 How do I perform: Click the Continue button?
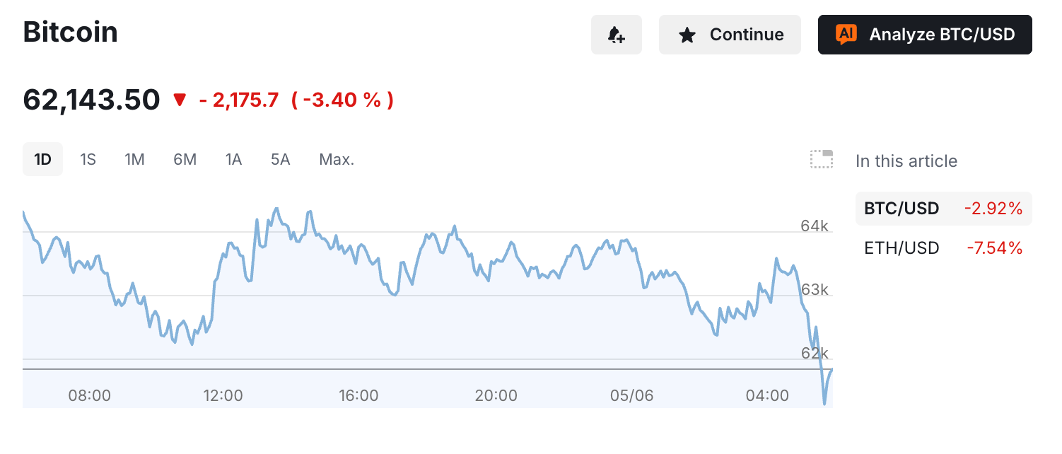coord(730,35)
